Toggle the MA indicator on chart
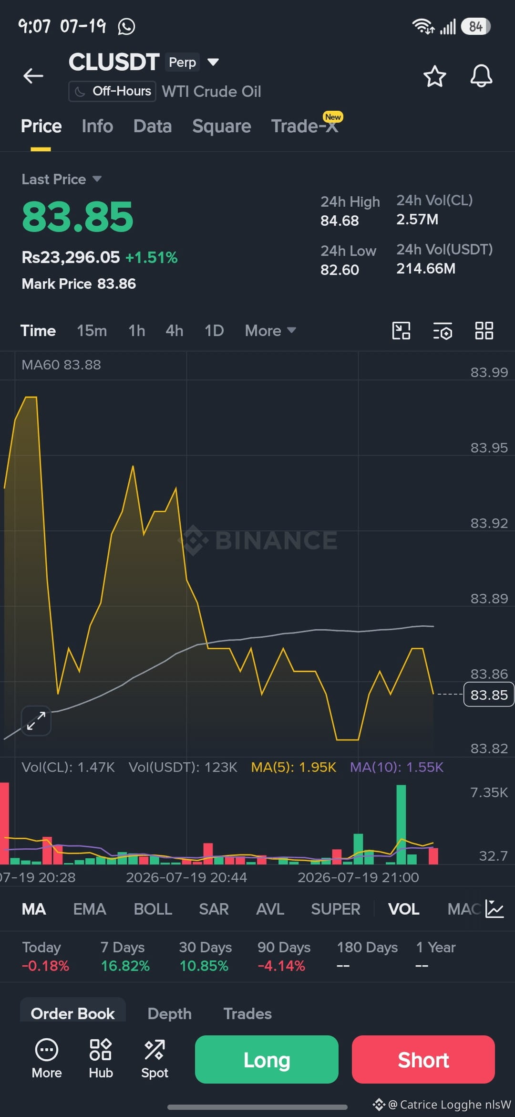This screenshot has width=515, height=1117. tap(34, 909)
